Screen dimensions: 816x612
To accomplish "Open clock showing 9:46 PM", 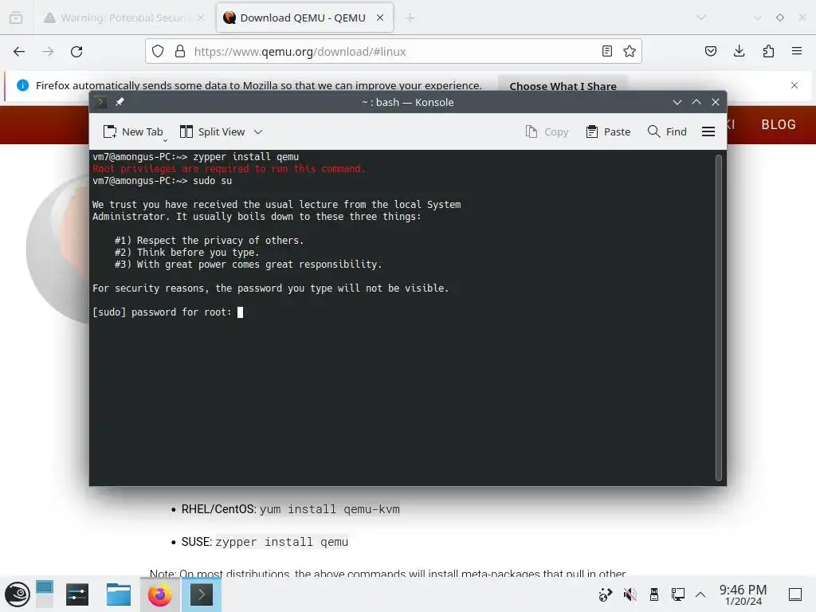I will (x=743, y=594).
